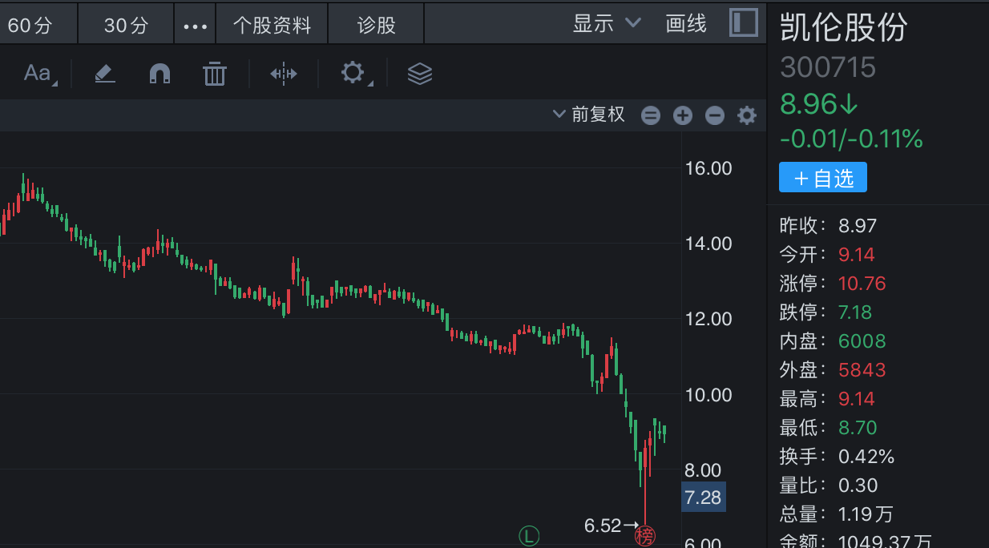Zoom out chart with minus icon
The image size is (989, 548).
714,115
